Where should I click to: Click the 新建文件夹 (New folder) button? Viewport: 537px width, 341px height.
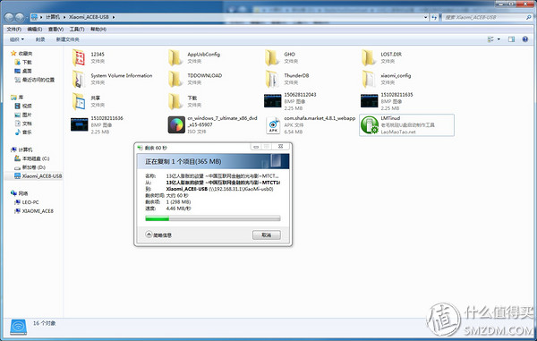pyautogui.click(x=68, y=39)
